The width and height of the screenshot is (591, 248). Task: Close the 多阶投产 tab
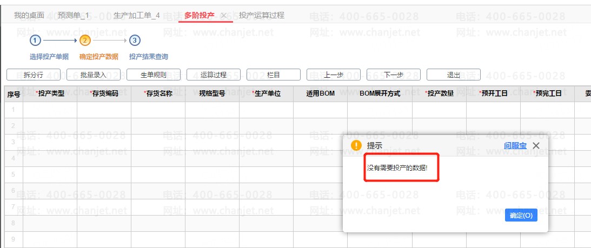(x=223, y=16)
